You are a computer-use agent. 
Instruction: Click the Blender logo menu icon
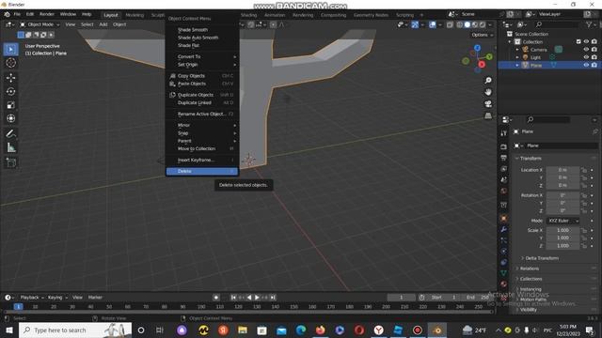pyautogui.click(x=7, y=15)
